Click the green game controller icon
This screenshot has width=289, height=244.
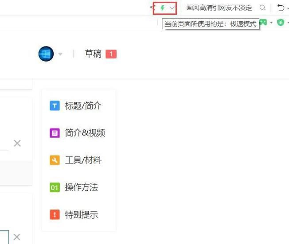click(263, 23)
